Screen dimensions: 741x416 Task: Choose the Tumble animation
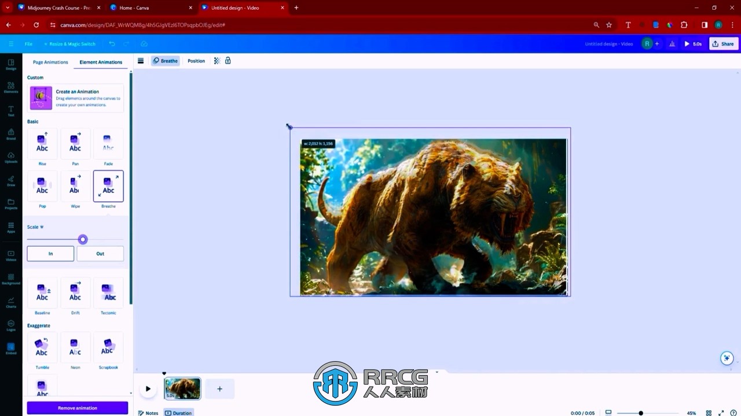[42, 351]
